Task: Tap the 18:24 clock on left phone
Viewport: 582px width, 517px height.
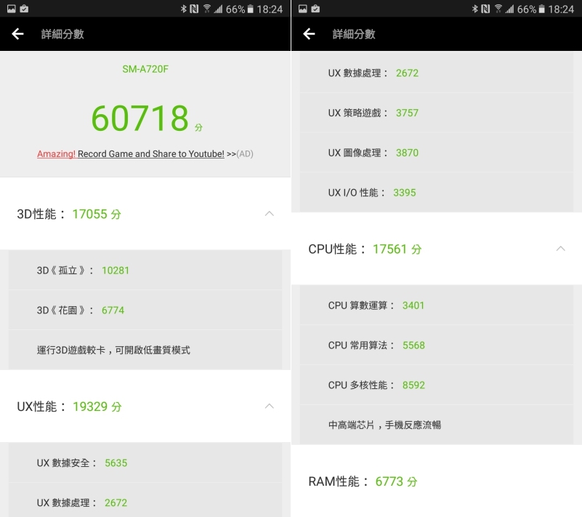Action: [x=270, y=9]
